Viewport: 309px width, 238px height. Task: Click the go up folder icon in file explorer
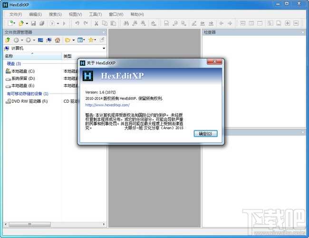pos(8,40)
